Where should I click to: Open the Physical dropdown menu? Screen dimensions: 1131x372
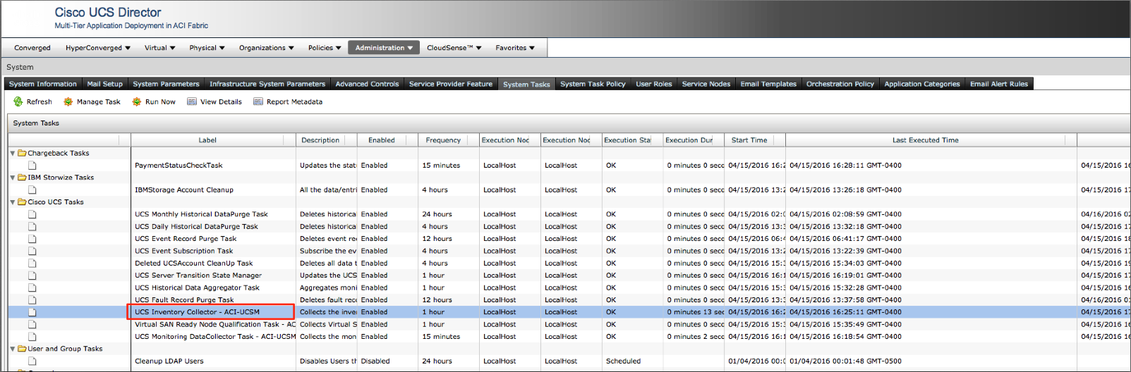(x=207, y=48)
